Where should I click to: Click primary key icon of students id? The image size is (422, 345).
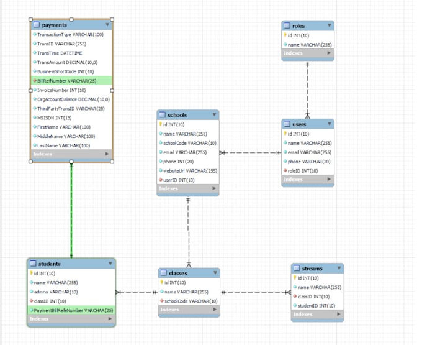click(x=31, y=273)
